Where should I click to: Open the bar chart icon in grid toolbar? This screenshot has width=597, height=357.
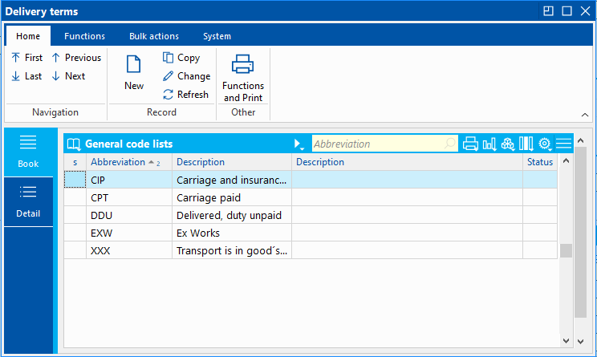click(x=489, y=144)
